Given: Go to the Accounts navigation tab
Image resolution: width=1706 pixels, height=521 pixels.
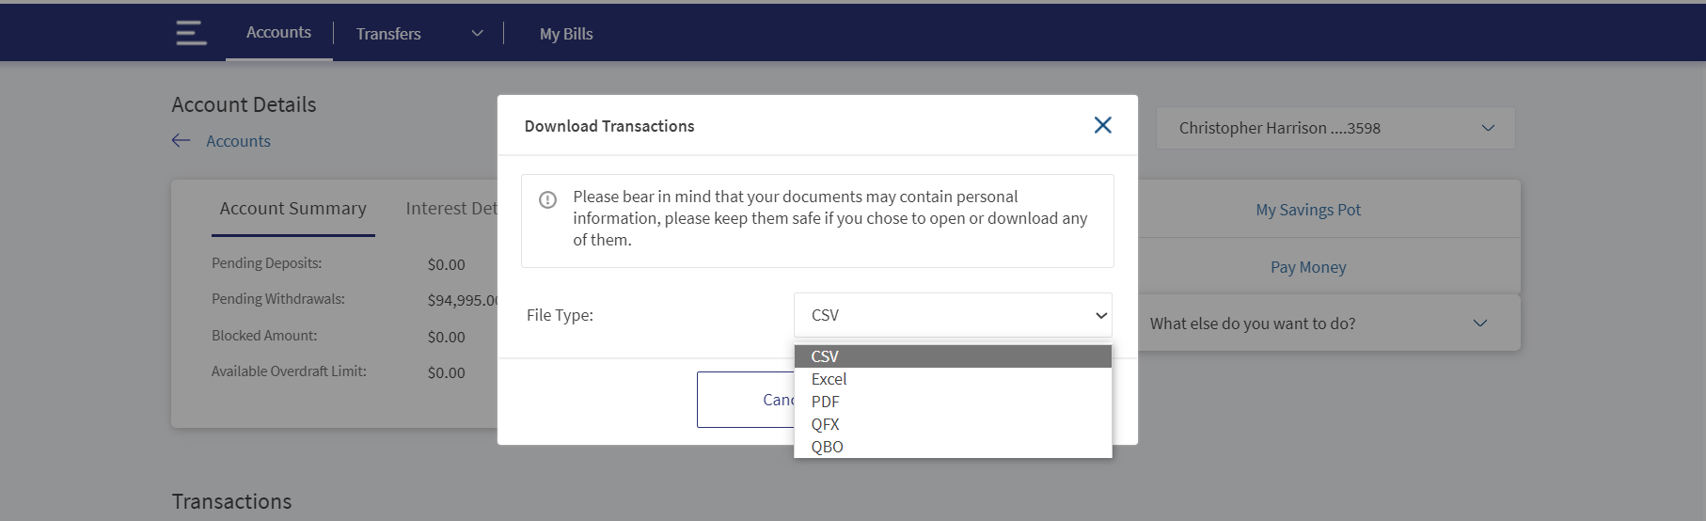Looking at the screenshot, I should (x=278, y=32).
